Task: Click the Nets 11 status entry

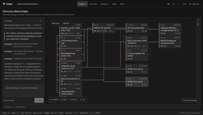Action: (x=15, y=113)
